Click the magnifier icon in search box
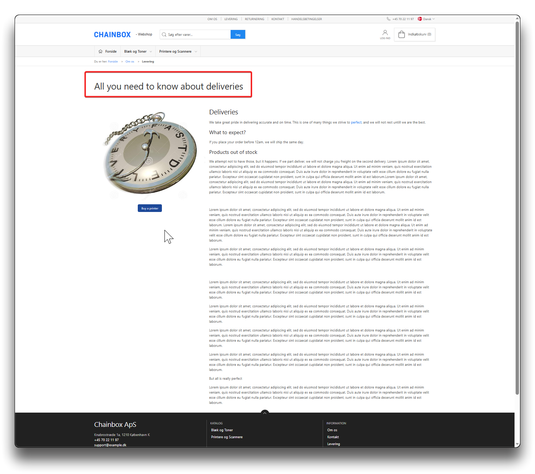 (164, 35)
